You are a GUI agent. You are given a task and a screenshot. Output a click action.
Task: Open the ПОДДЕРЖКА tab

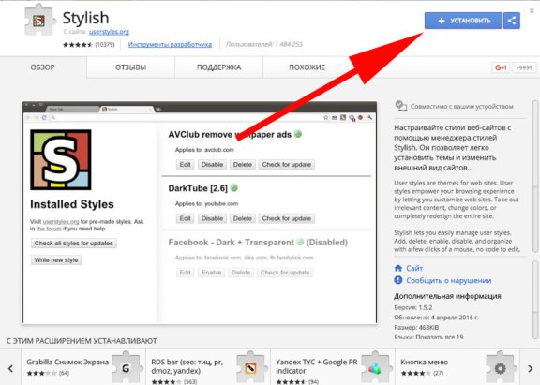click(218, 67)
